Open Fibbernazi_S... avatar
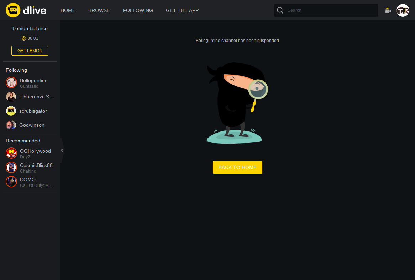This screenshot has height=280, width=415. point(11,97)
